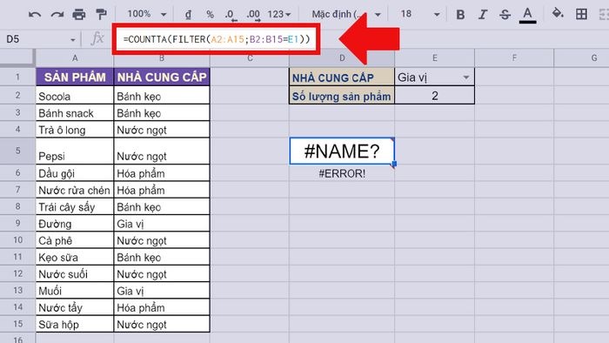
Task: Click the fx function icon
Action: tap(97, 39)
